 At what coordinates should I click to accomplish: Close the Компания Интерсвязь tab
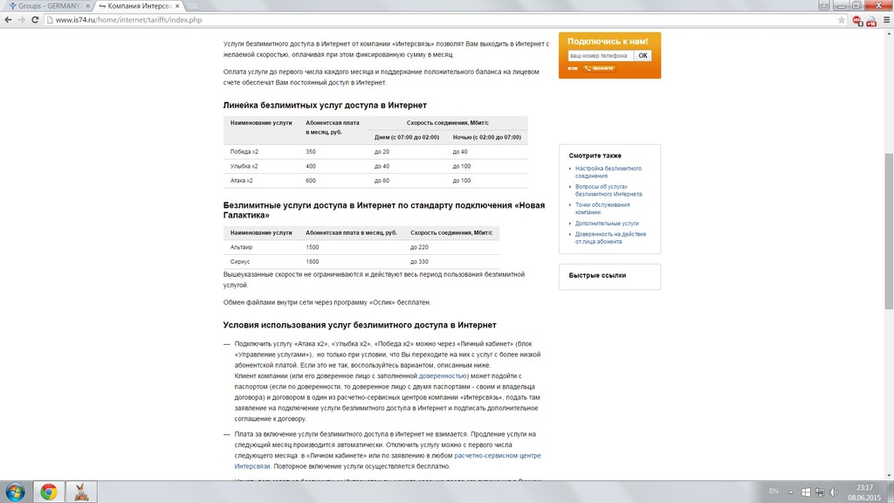click(x=177, y=6)
